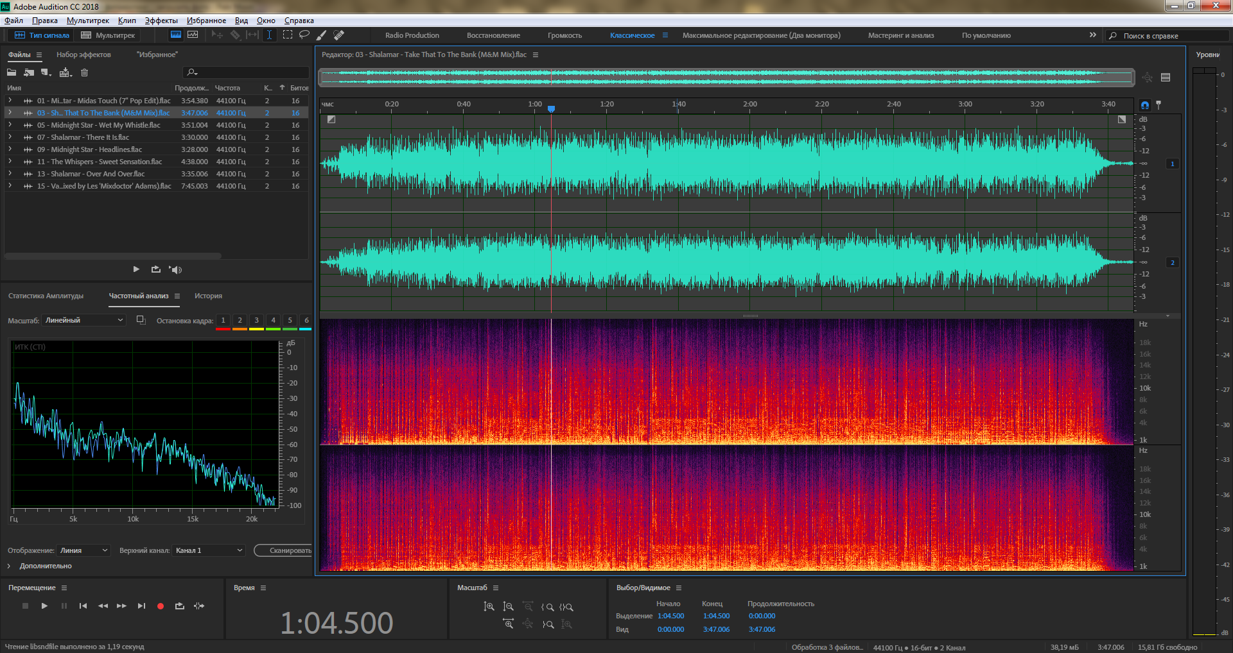Open Верхний канал Канал 1 dropdown
The image size is (1233, 653).
[x=209, y=550]
